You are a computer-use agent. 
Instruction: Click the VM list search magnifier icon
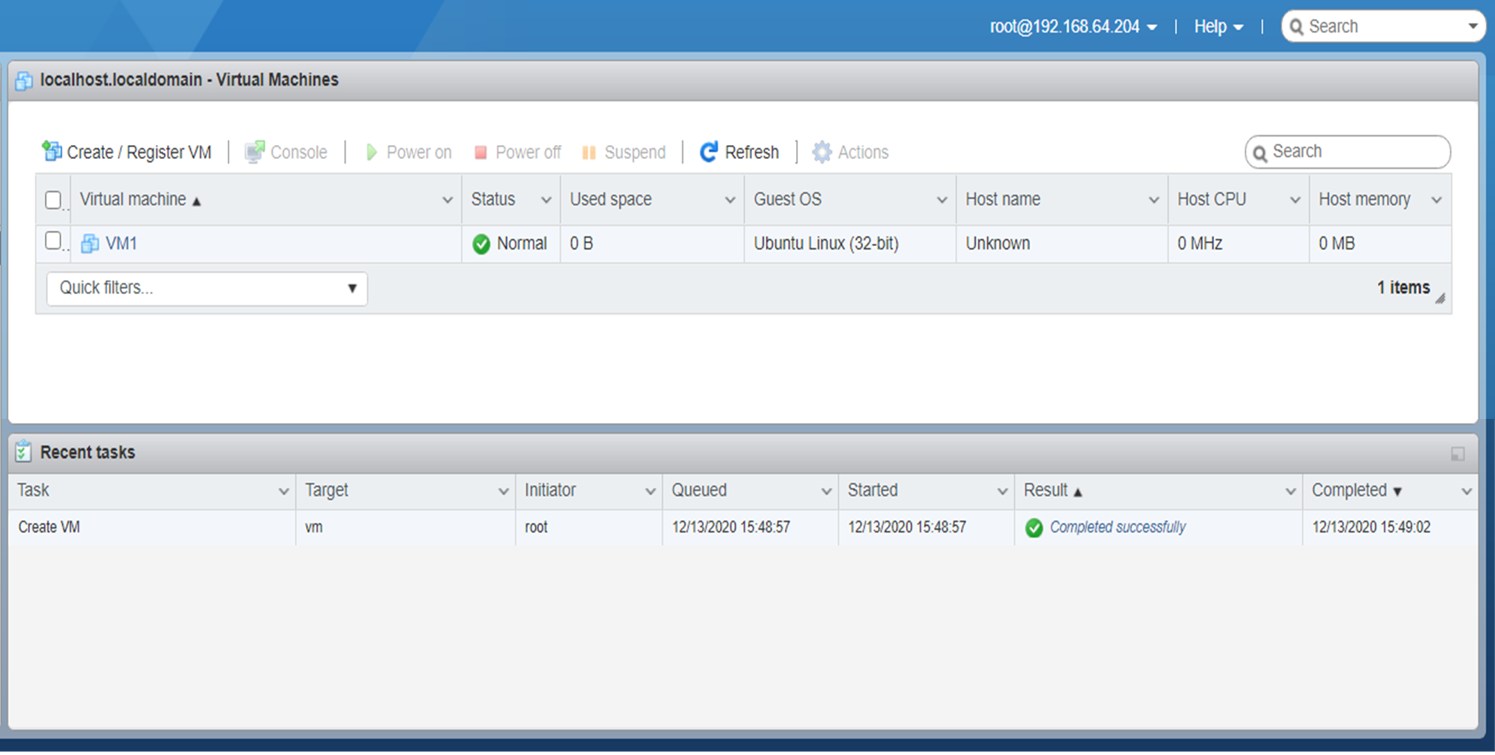point(1260,153)
